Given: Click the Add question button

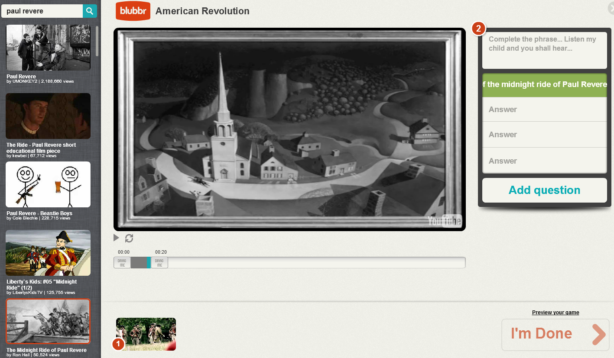Looking at the screenshot, I should (545, 190).
